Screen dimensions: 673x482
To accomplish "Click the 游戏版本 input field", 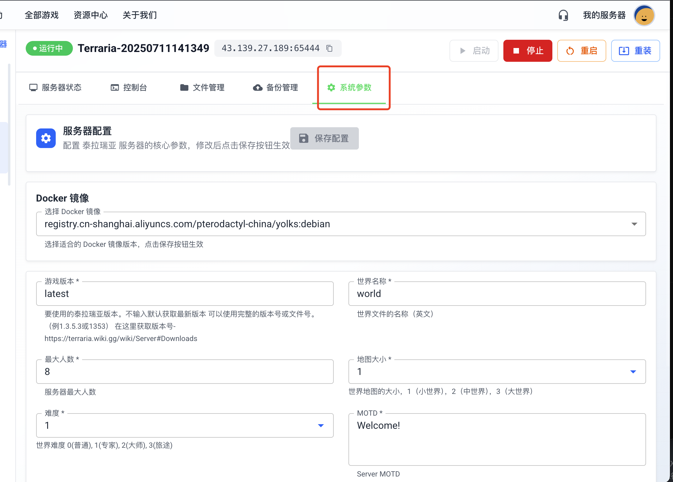I will click(185, 294).
